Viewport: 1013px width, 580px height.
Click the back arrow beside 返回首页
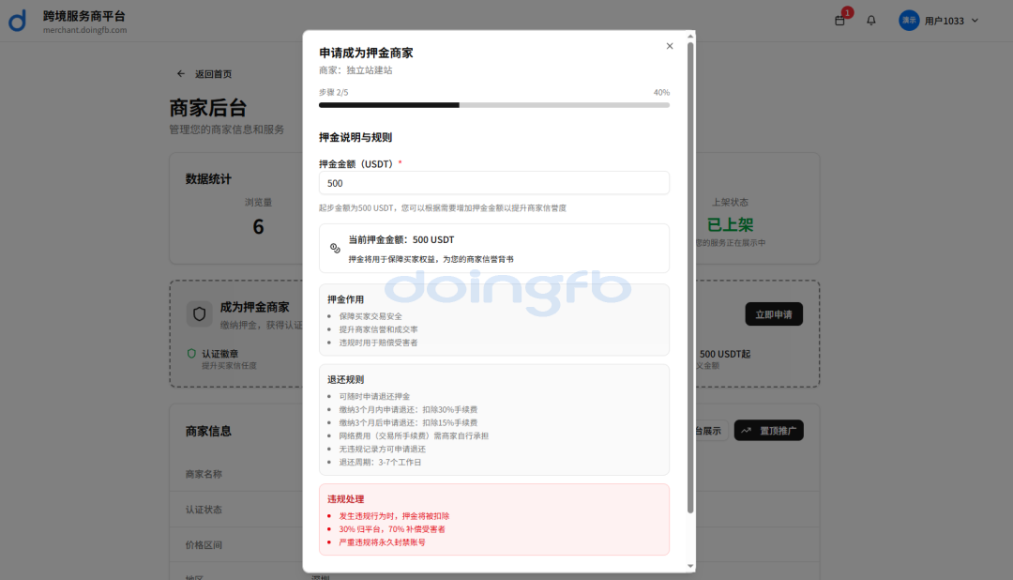click(x=181, y=74)
